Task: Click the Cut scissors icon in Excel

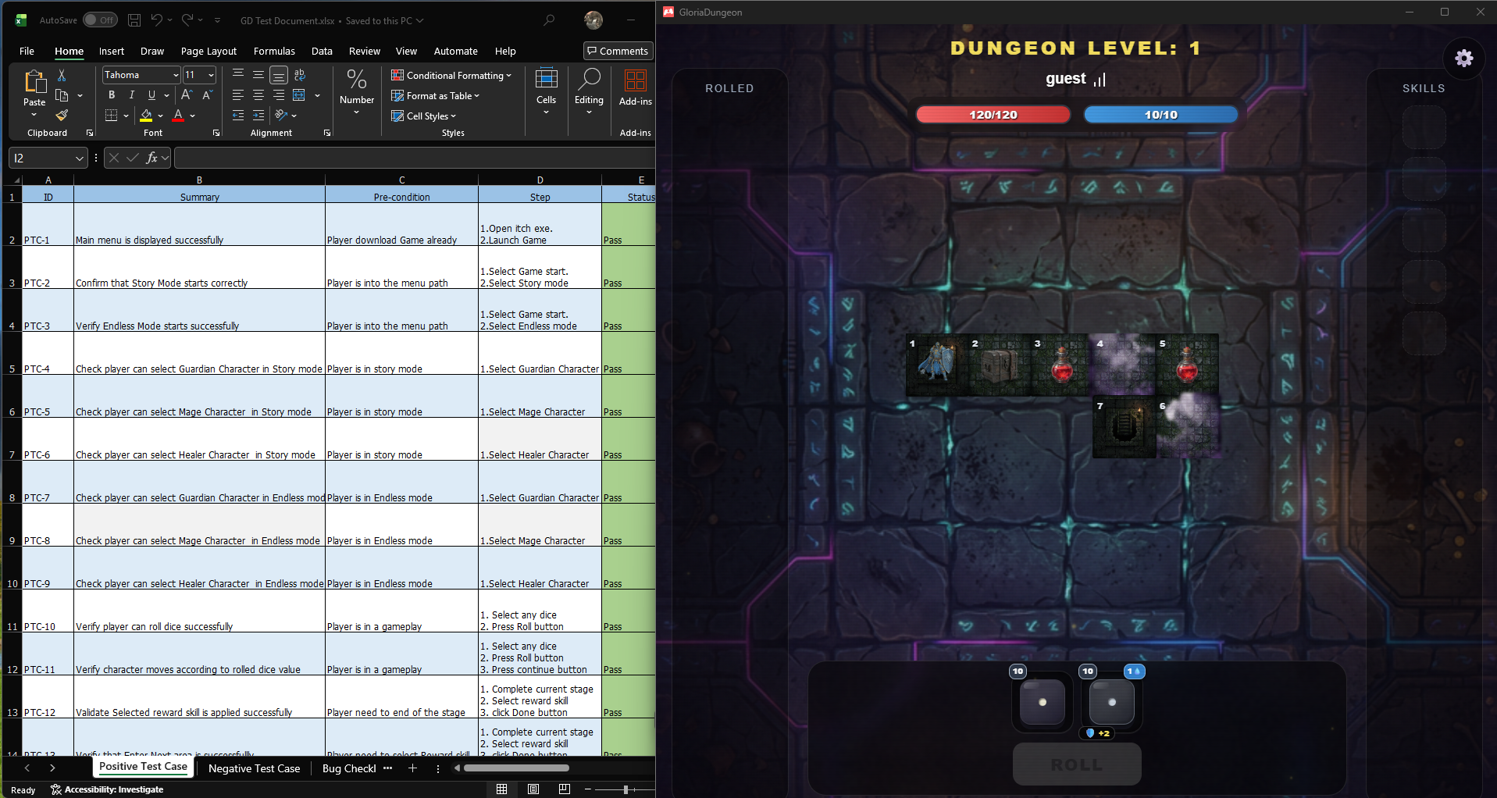Action: coord(62,75)
